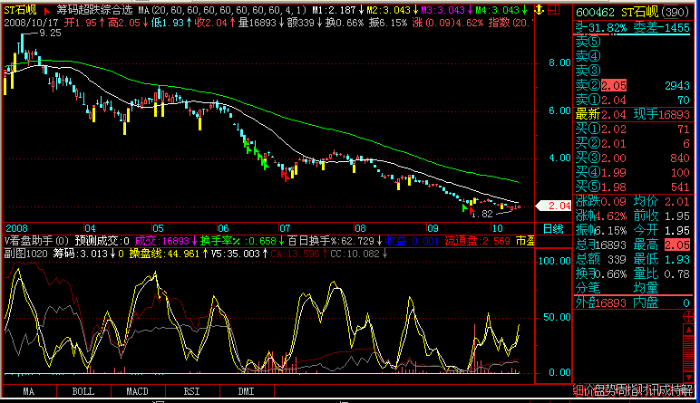The image size is (700, 403).
Task: Click the 流通盘:2.569 red readout
Action: tap(477, 241)
